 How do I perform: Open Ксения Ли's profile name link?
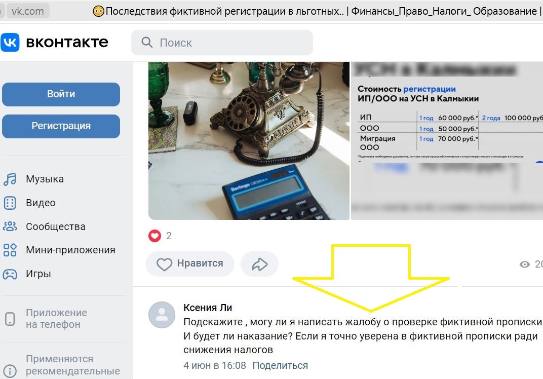click(x=208, y=308)
